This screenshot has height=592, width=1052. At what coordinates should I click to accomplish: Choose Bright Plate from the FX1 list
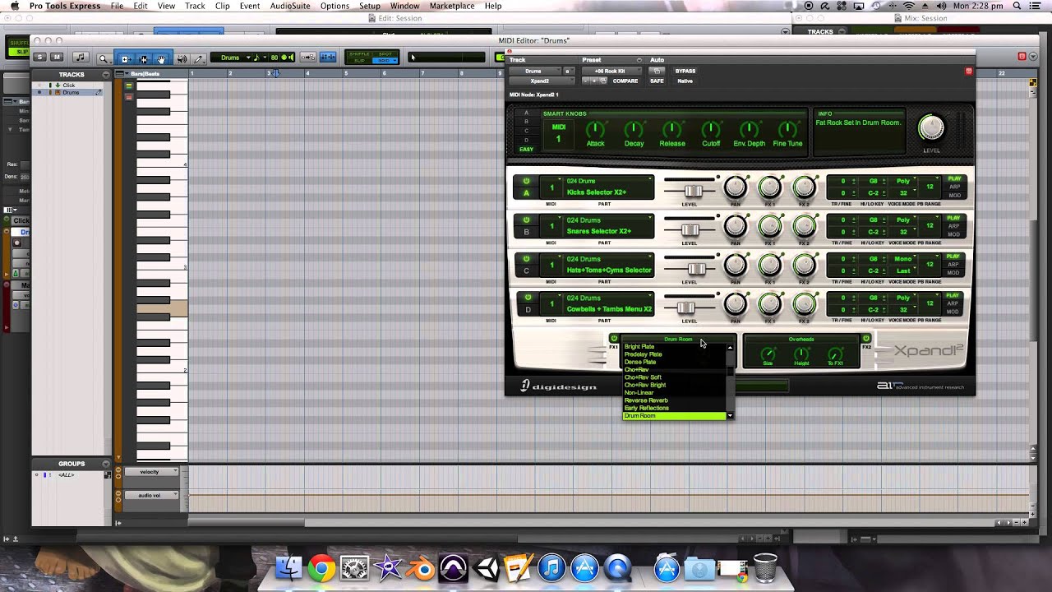674,347
